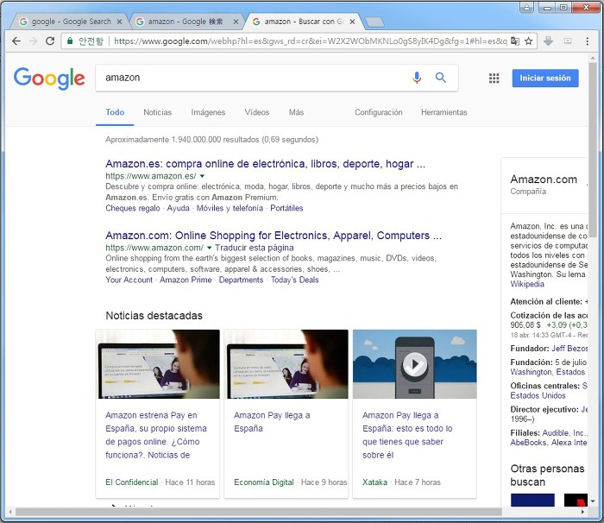Open the Amazon.es result title link
Viewport: 604px width, 523px height.
(x=266, y=164)
